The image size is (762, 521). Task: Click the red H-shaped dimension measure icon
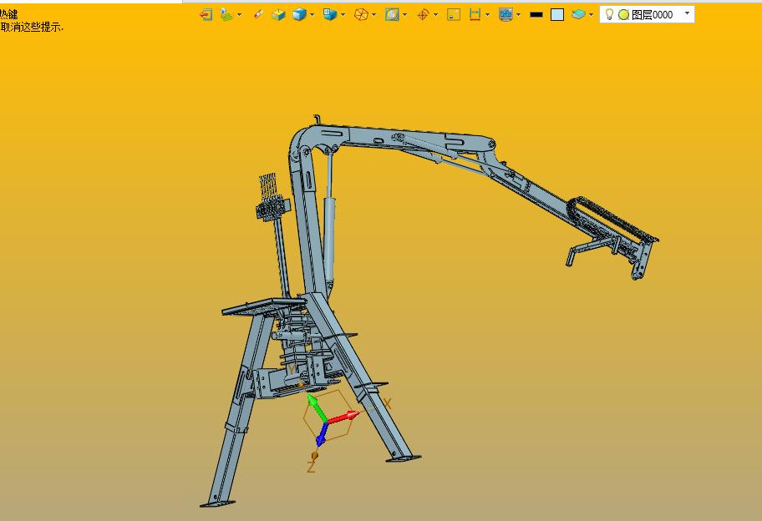point(475,15)
